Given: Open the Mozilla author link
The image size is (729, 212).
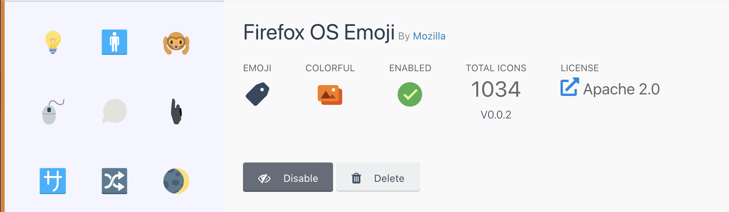Looking at the screenshot, I should (429, 36).
